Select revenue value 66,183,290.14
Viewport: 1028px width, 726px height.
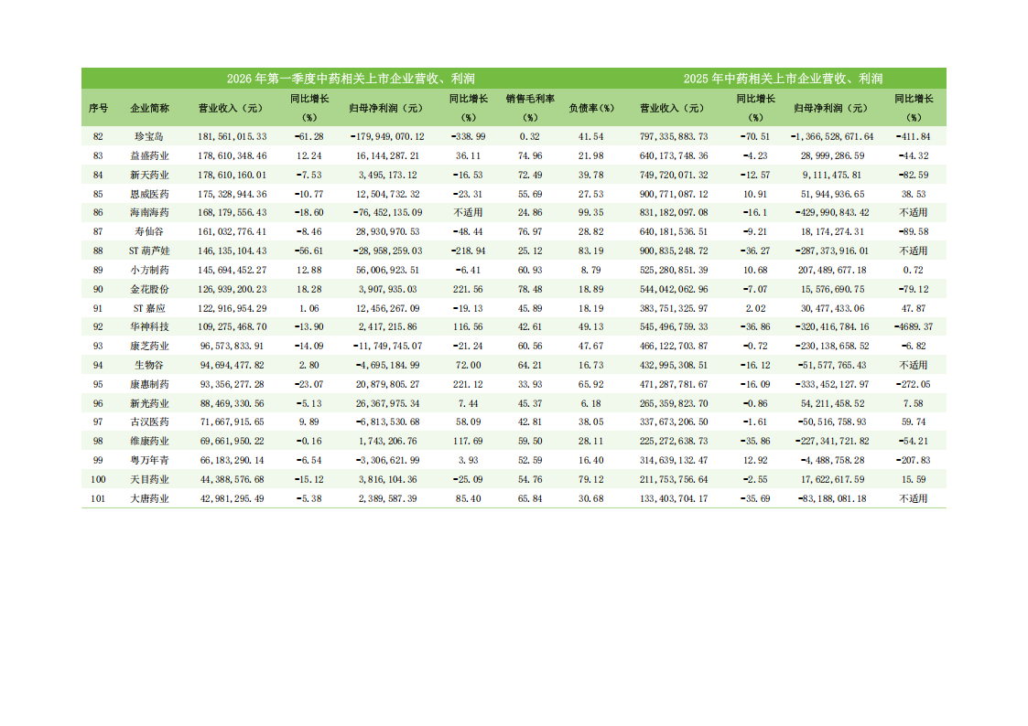click(233, 460)
